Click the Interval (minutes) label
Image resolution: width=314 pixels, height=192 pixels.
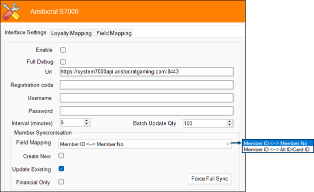(32, 123)
